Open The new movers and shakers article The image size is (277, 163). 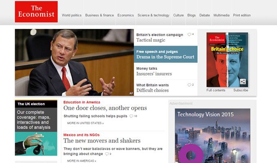point(102,141)
